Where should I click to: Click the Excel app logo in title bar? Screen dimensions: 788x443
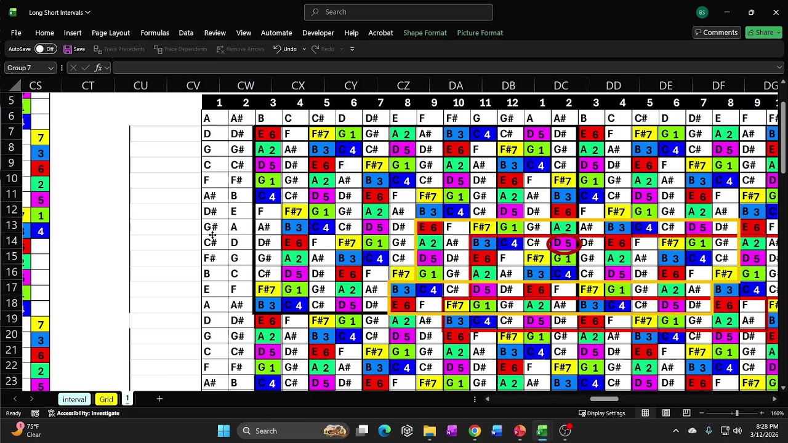13,12
